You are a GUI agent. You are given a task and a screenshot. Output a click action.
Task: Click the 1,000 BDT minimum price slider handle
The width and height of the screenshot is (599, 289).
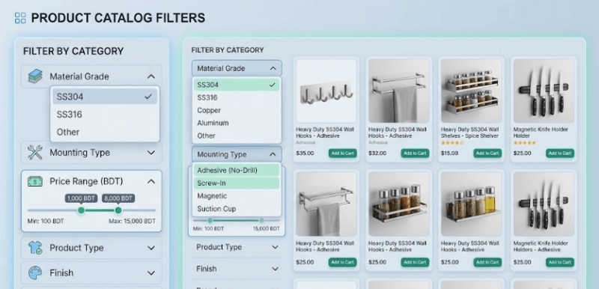pos(81,210)
